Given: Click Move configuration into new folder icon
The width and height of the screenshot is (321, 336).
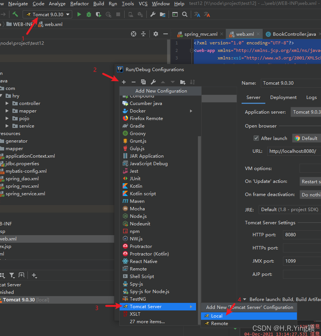Looking at the screenshot, I should click(183, 82).
